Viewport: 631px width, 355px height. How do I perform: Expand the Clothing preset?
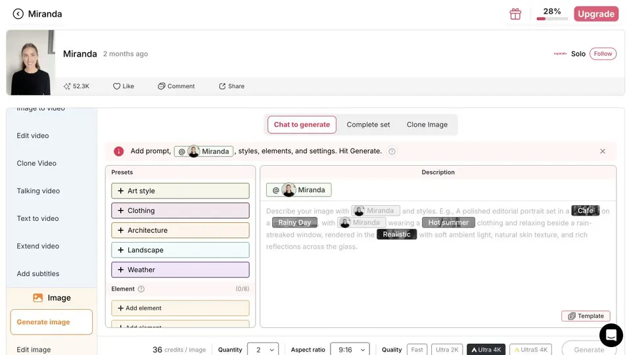click(180, 210)
